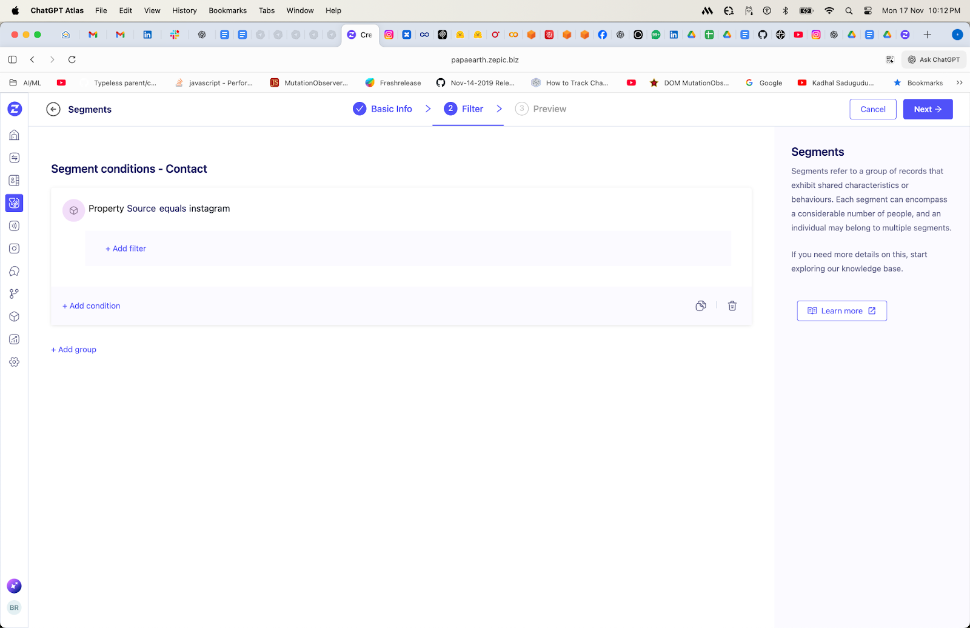This screenshot has height=628, width=970.
Task: Open the analytics chart sidebar icon
Action: [15, 339]
